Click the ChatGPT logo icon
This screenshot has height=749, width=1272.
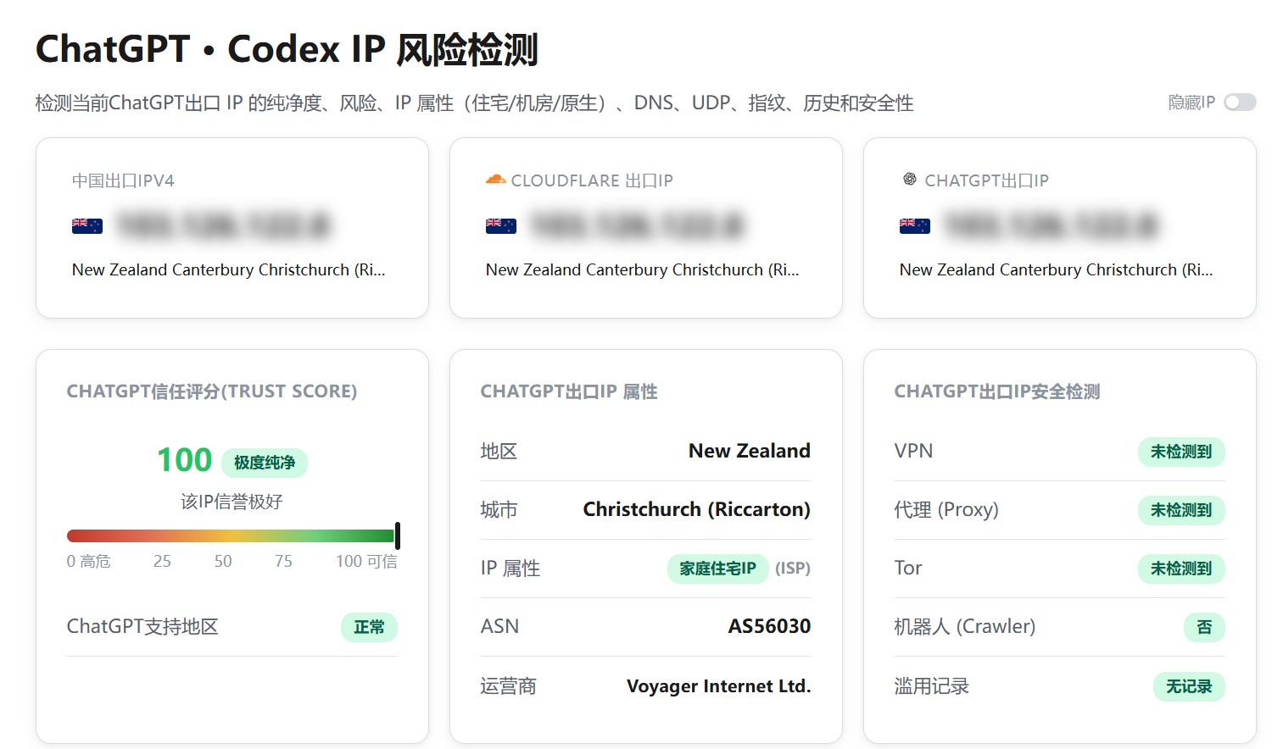click(909, 180)
